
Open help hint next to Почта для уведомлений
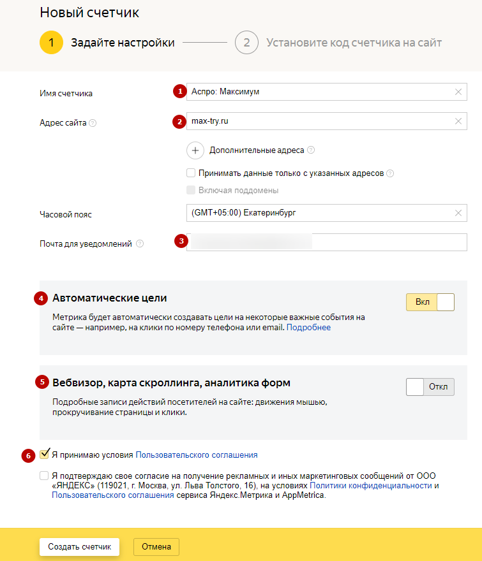point(140,244)
